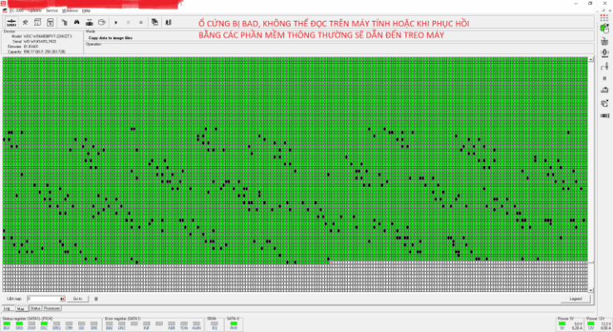
Task: Click the ABR error register indicator
Action: tap(172, 325)
